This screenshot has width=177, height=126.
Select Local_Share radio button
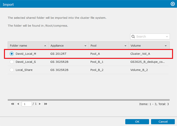pos(12,70)
